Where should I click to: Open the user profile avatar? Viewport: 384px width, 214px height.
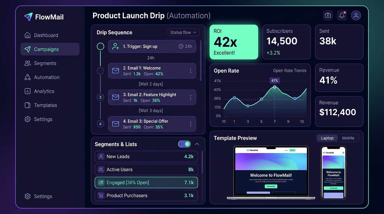pyautogui.click(x=356, y=15)
